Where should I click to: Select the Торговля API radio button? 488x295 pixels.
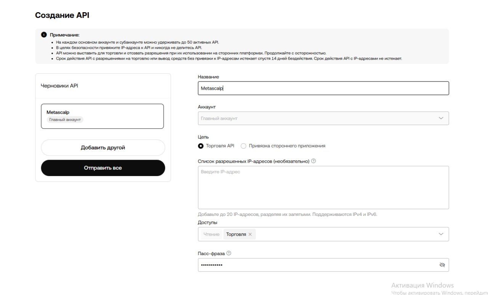(x=201, y=146)
